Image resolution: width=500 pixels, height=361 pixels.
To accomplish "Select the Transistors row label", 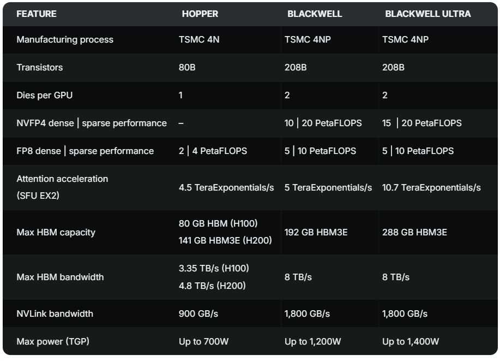I will pos(40,67).
